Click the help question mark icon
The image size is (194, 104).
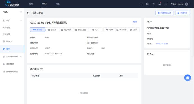click(x=153, y=4)
